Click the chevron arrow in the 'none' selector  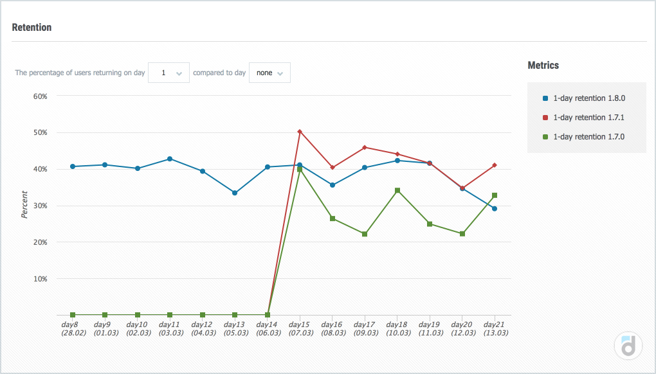pos(280,73)
